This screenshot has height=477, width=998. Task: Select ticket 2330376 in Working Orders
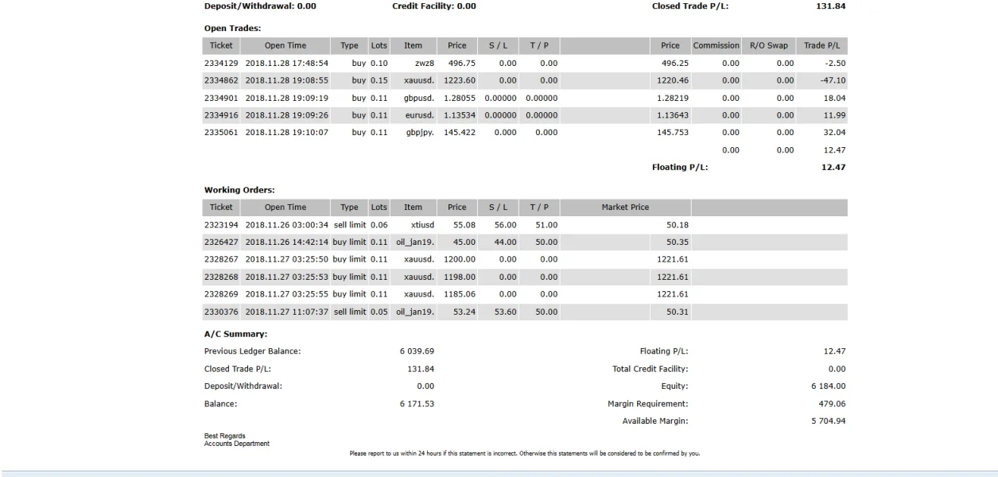[221, 312]
